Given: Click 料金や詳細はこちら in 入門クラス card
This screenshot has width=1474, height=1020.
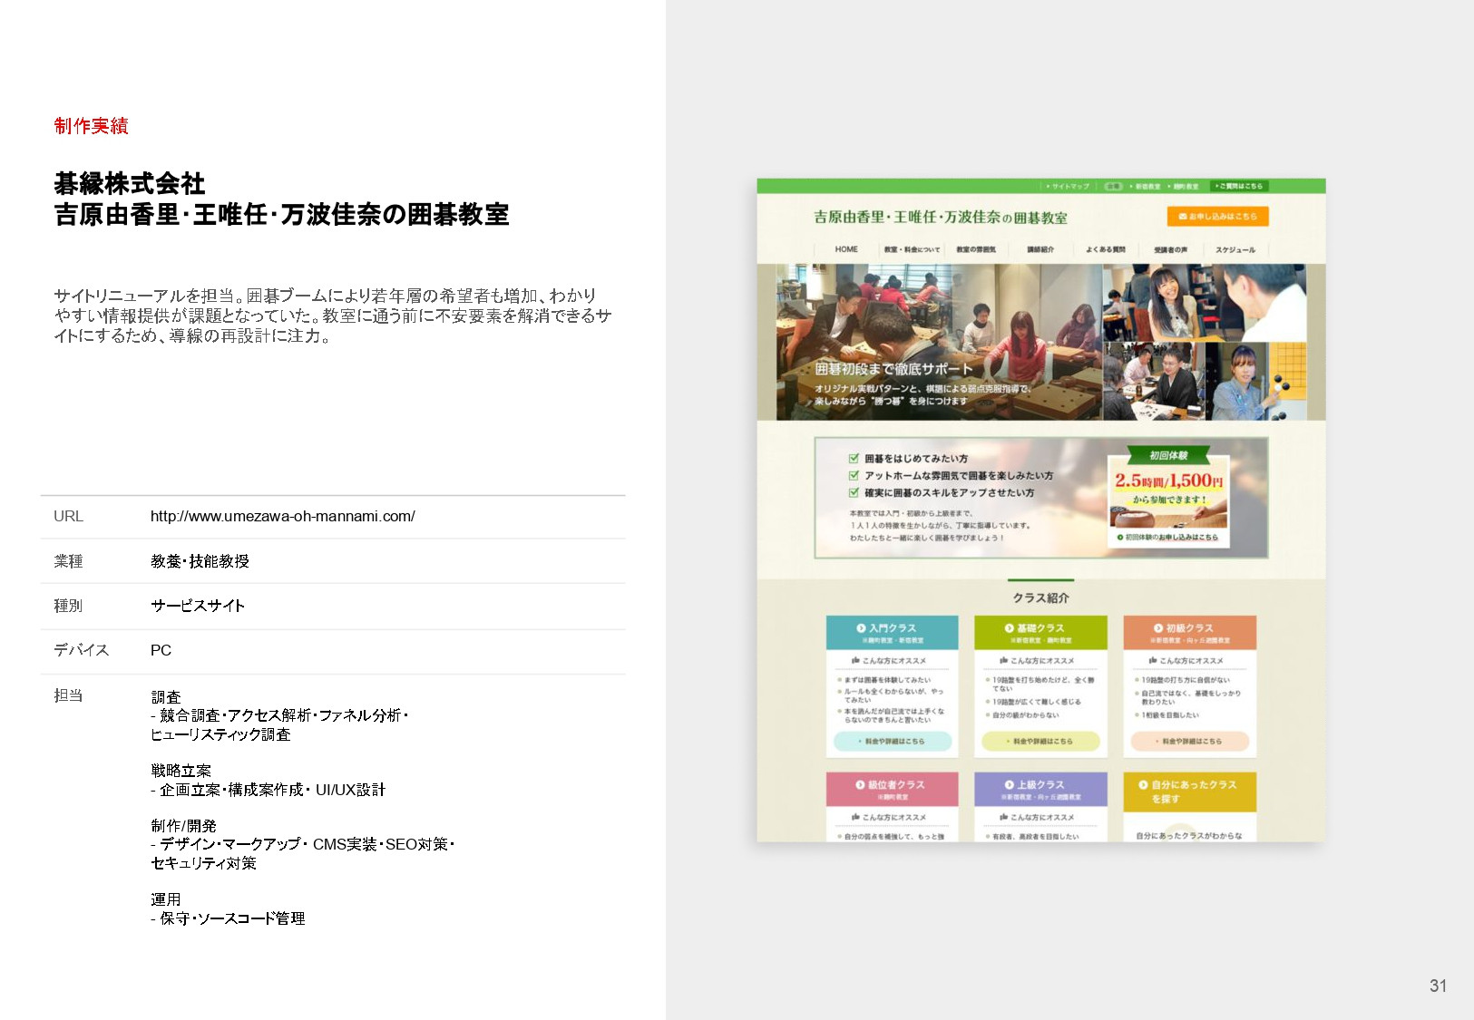Looking at the screenshot, I should click(893, 741).
